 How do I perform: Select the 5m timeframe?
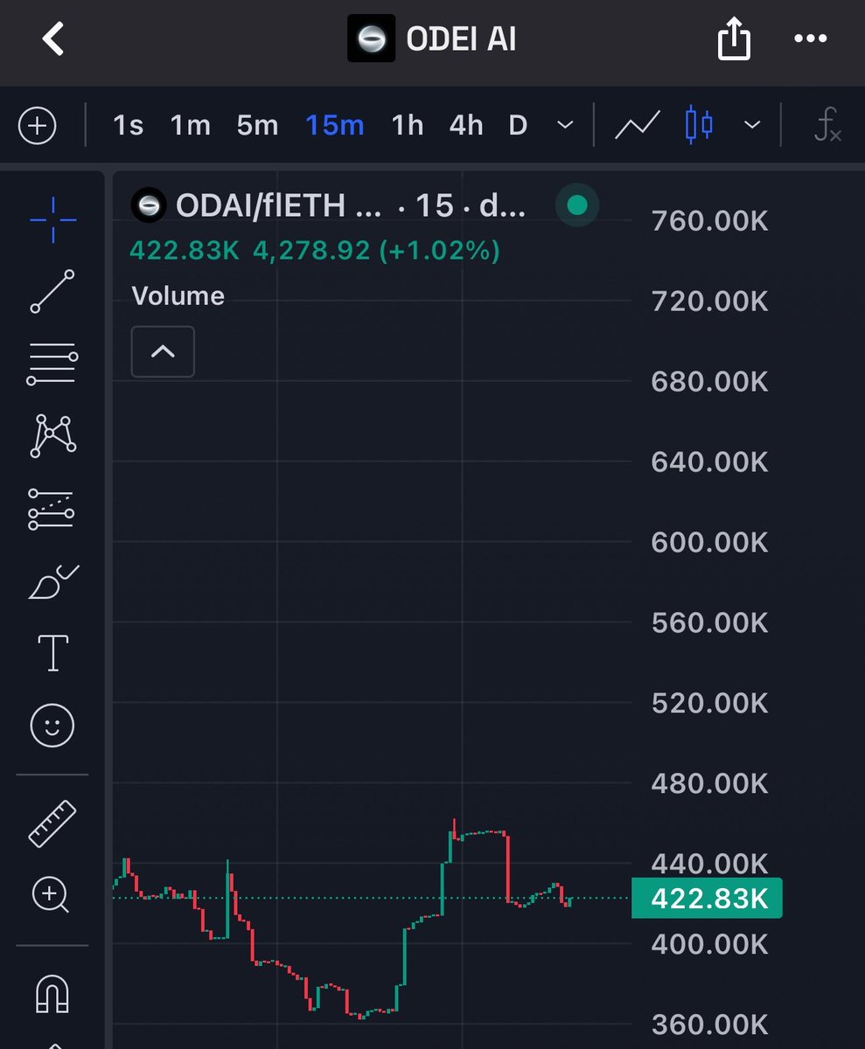257,126
